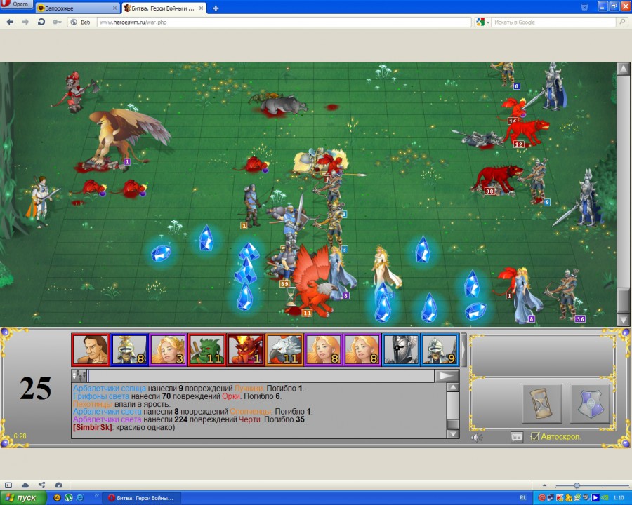Click the system tray clock 1:10

click(x=618, y=498)
